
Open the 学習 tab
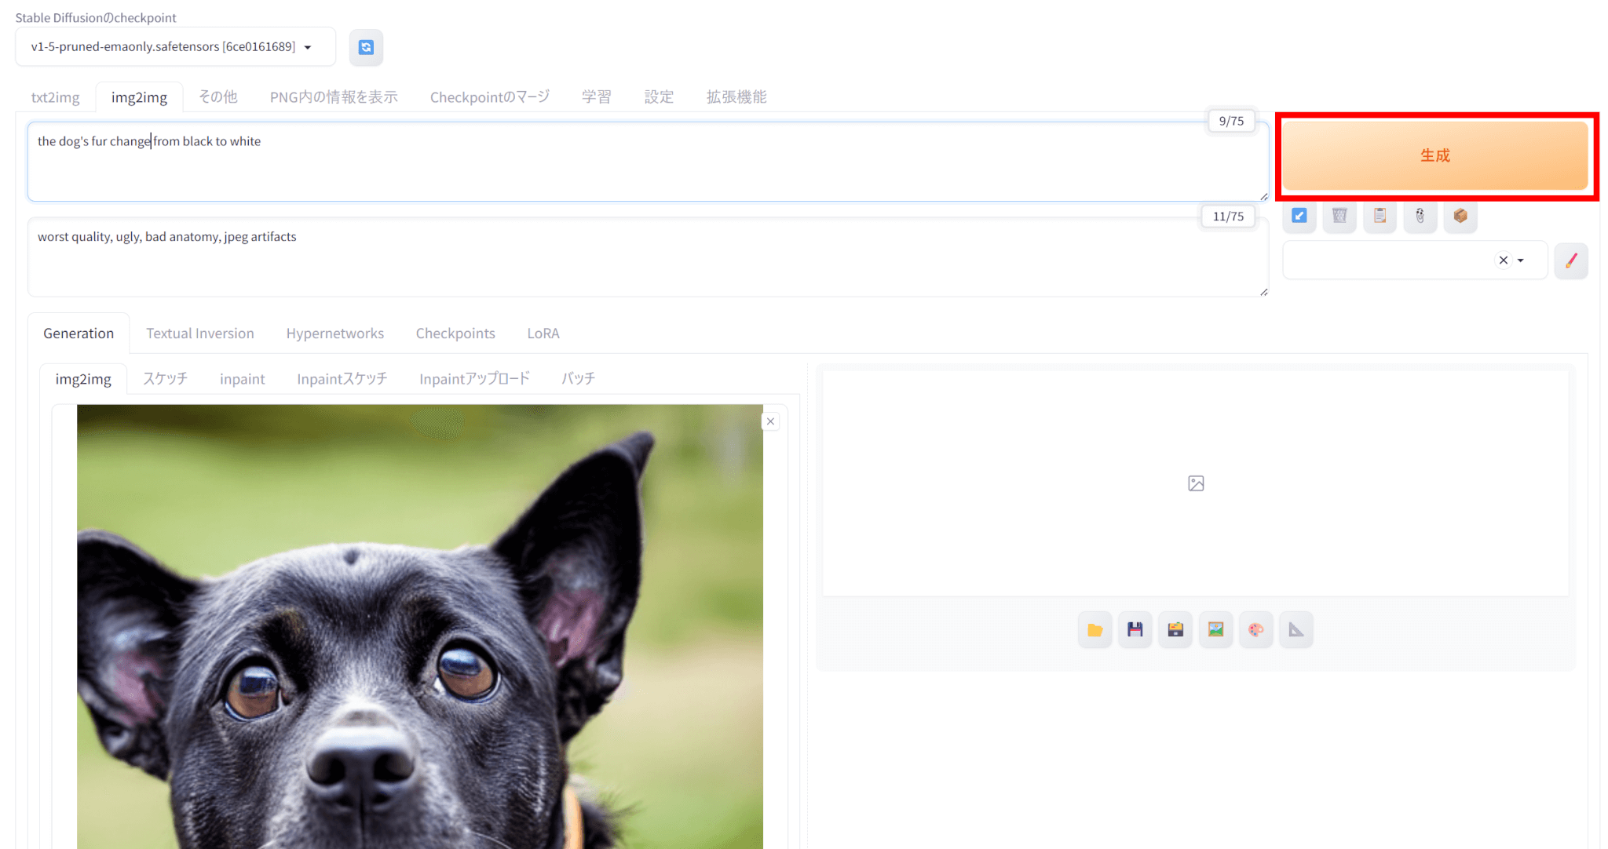[x=596, y=97]
